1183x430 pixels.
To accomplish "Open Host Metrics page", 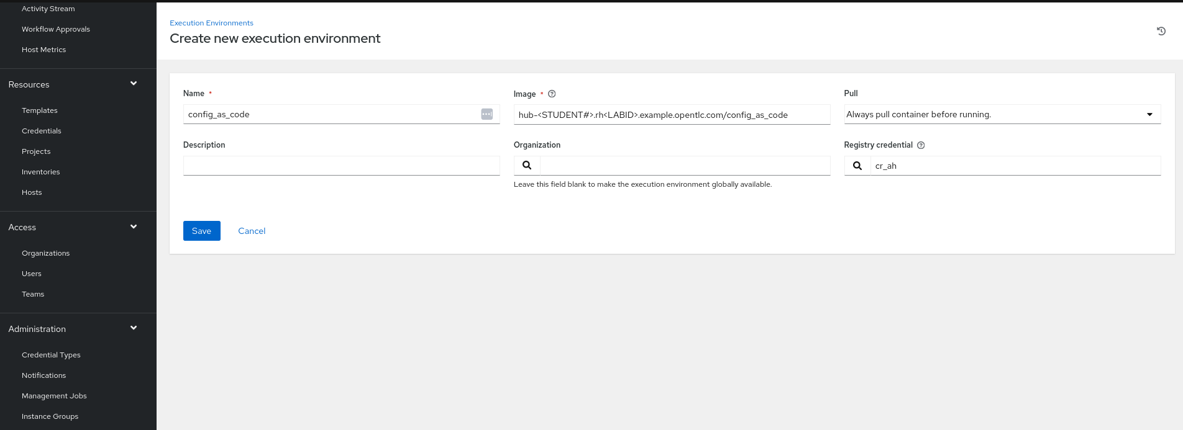I will point(43,50).
